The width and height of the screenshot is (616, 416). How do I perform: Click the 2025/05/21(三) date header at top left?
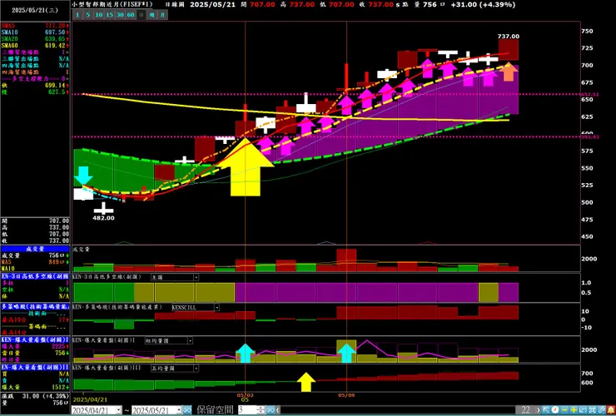[35, 11]
